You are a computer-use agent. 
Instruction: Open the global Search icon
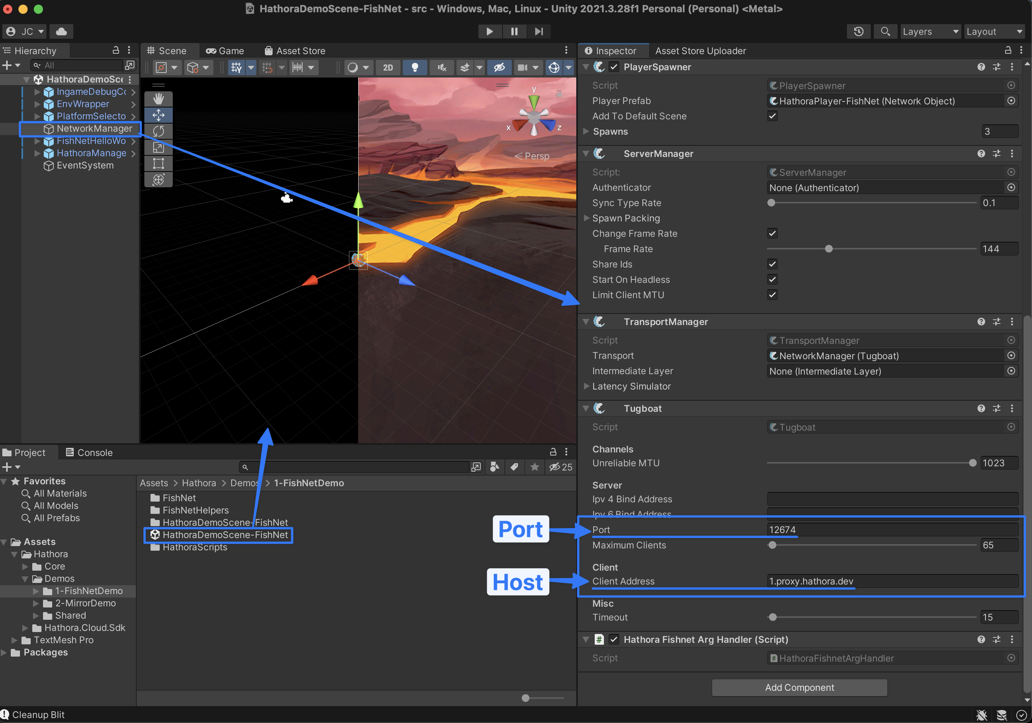[x=885, y=31]
